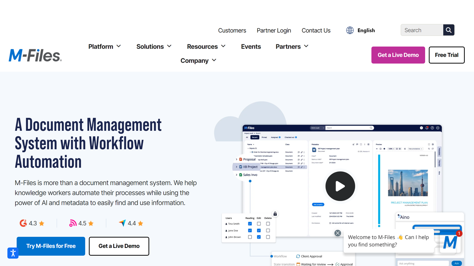
Task: Toggle John Brown Delete checkbox
Action: [268, 237]
